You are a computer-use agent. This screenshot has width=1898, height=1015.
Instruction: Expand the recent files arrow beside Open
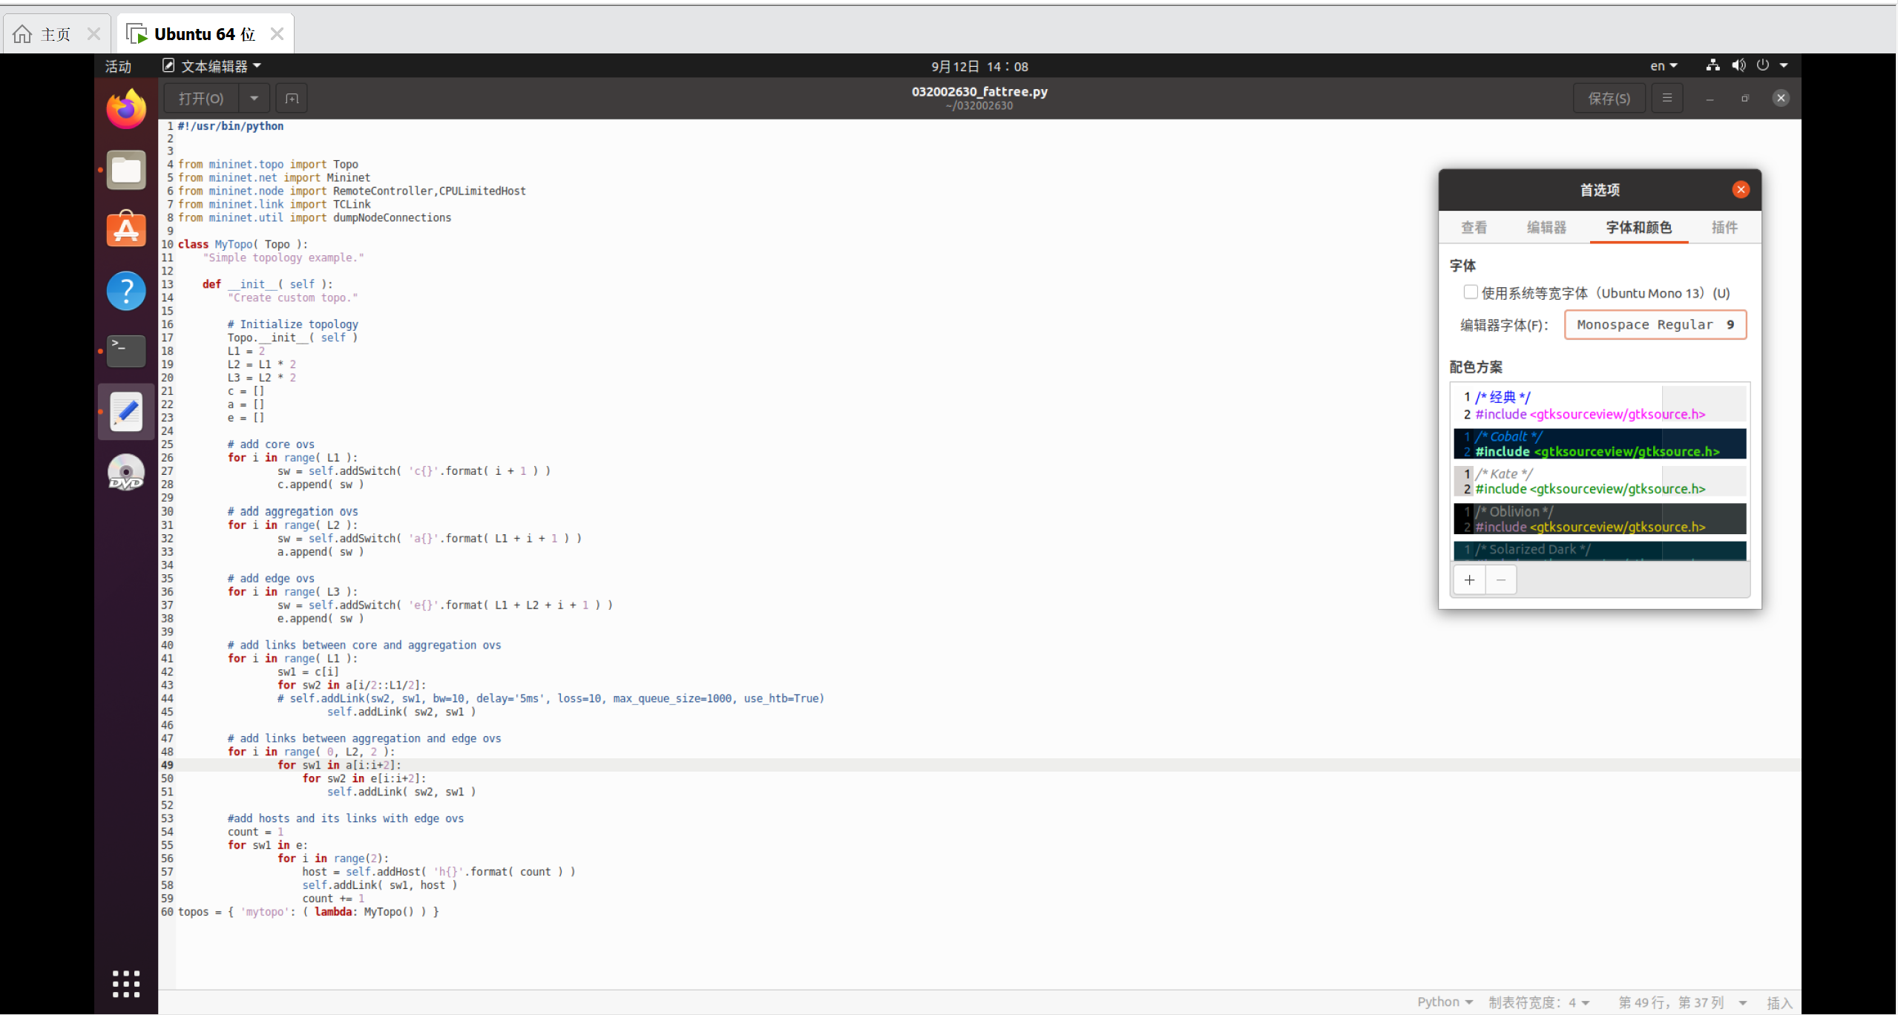(x=255, y=98)
